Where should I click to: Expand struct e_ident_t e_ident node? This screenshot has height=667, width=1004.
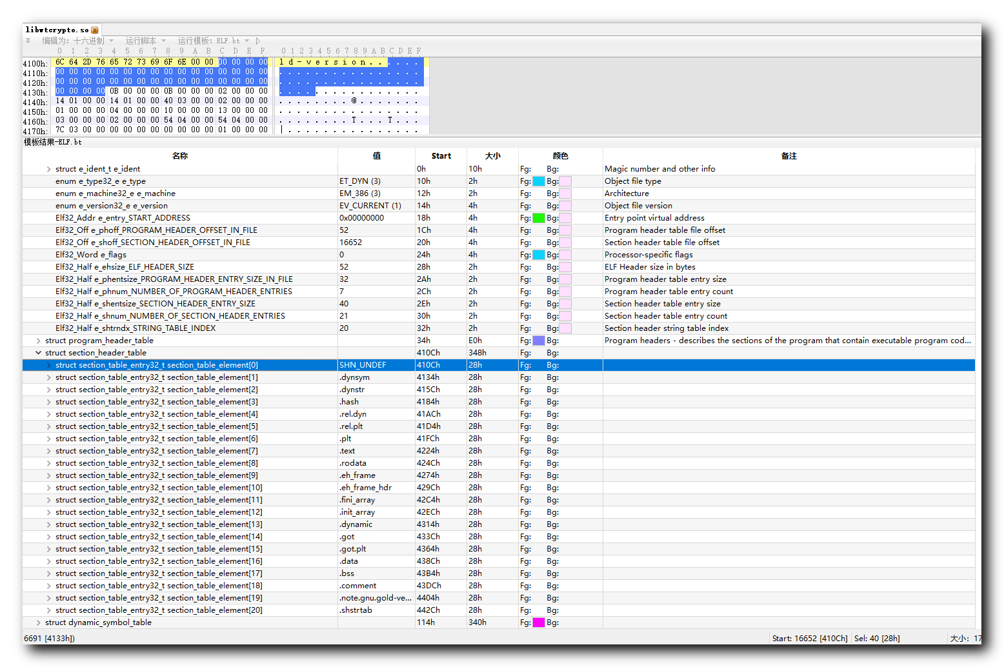click(x=48, y=169)
